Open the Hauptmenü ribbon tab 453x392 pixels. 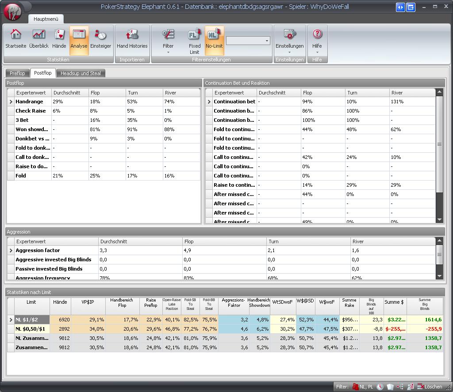pos(46,19)
